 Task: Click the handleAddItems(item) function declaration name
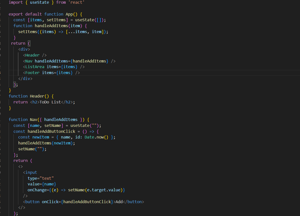[x=51, y=26]
